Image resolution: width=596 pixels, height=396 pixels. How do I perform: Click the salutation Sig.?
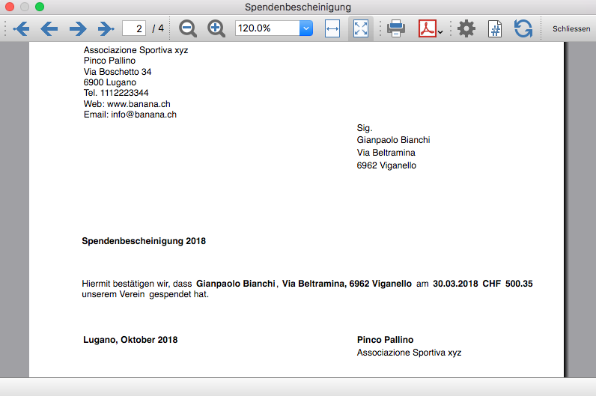pos(365,128)
